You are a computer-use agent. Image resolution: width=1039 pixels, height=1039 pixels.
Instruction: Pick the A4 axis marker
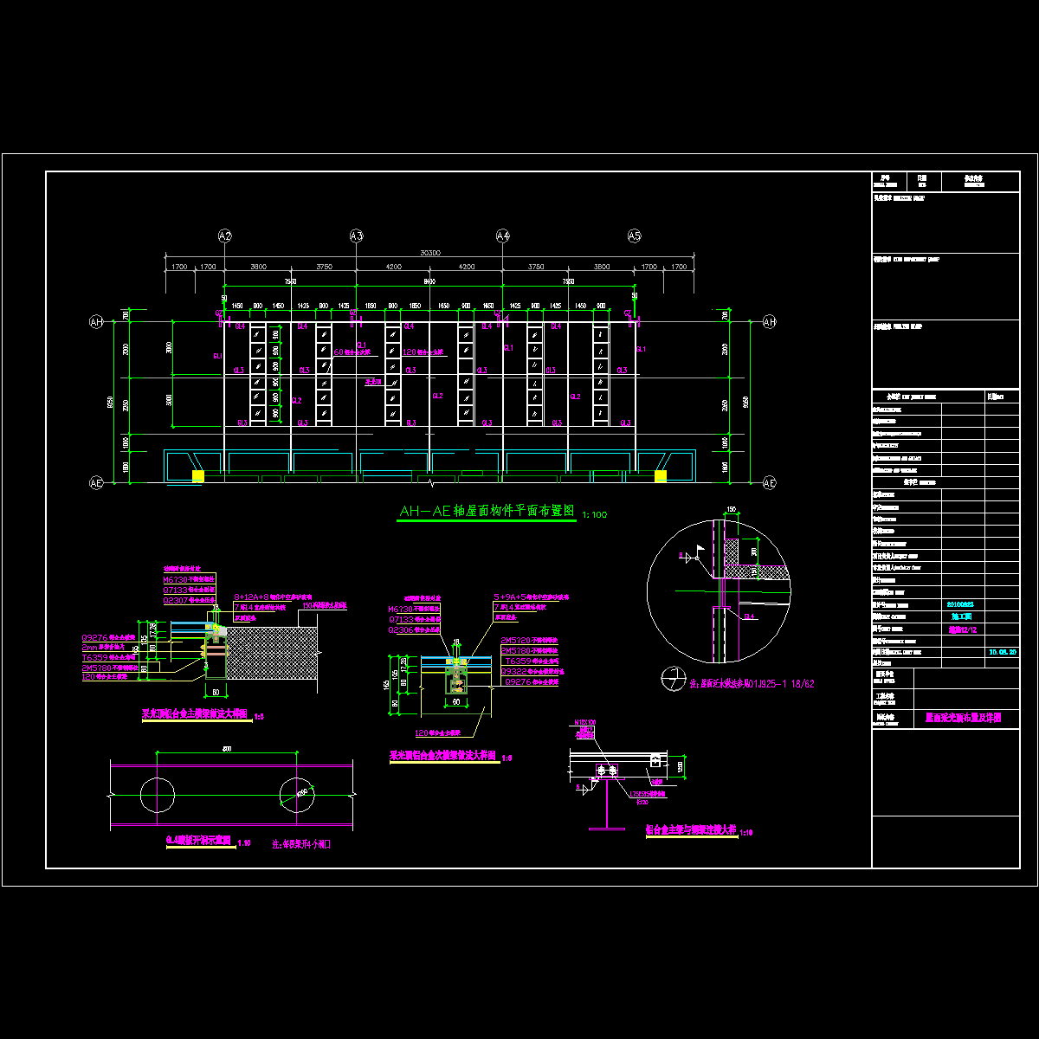pyautogui.click(x=503, y=236)
